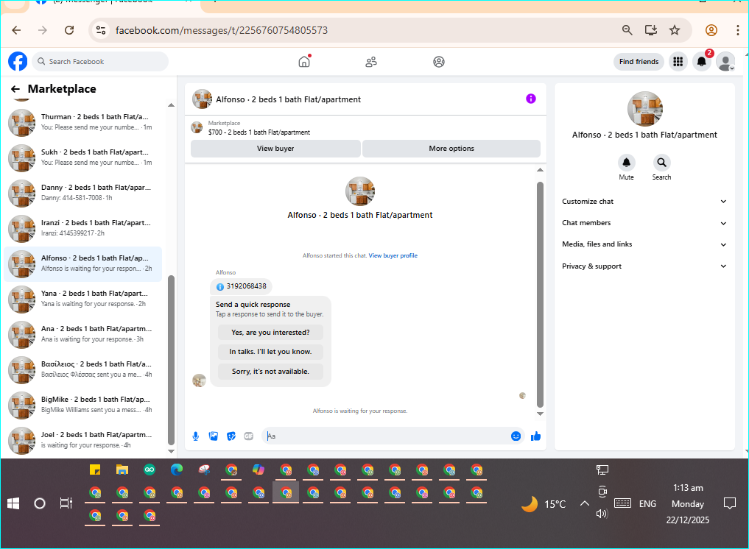Open the View buyer profile link
This screenshot has width=749, height=549.
[393, 256]
